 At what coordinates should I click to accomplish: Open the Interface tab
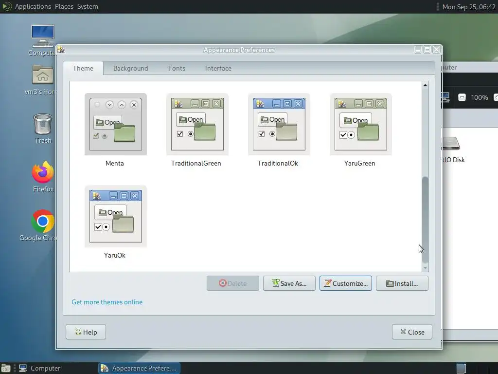click(218, 68)
